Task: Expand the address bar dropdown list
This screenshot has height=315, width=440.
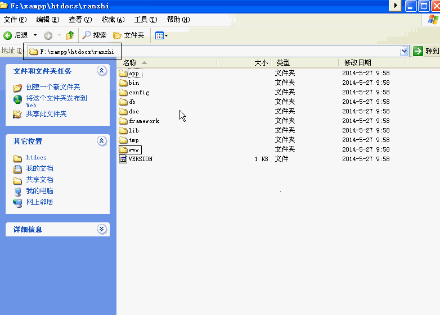Action: click(404, 51)
